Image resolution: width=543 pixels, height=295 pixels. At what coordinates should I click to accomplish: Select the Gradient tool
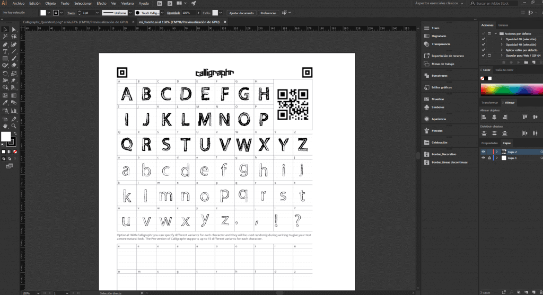coord(14,95)
